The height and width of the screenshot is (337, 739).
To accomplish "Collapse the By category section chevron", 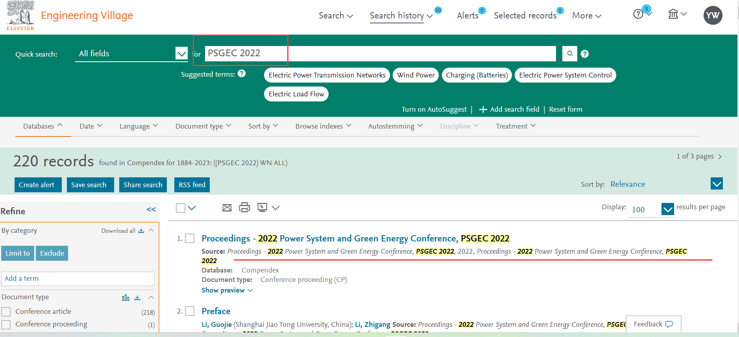I will coord(151,230).
